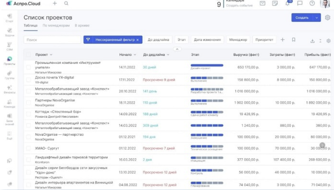The width and height of the screenshot is (334, 190).
Task: Select checkbox for Доска почета YX-digital
Action: [x=28, y=80]
